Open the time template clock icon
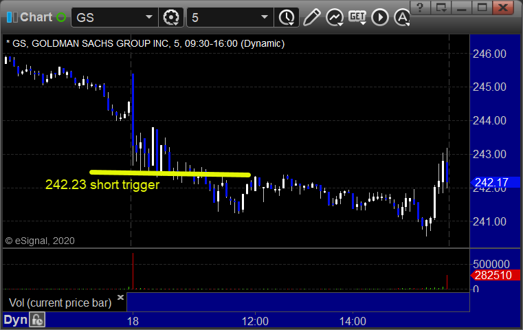The height and width of the screenshot is (330, 523). click(x=287, y=17)
